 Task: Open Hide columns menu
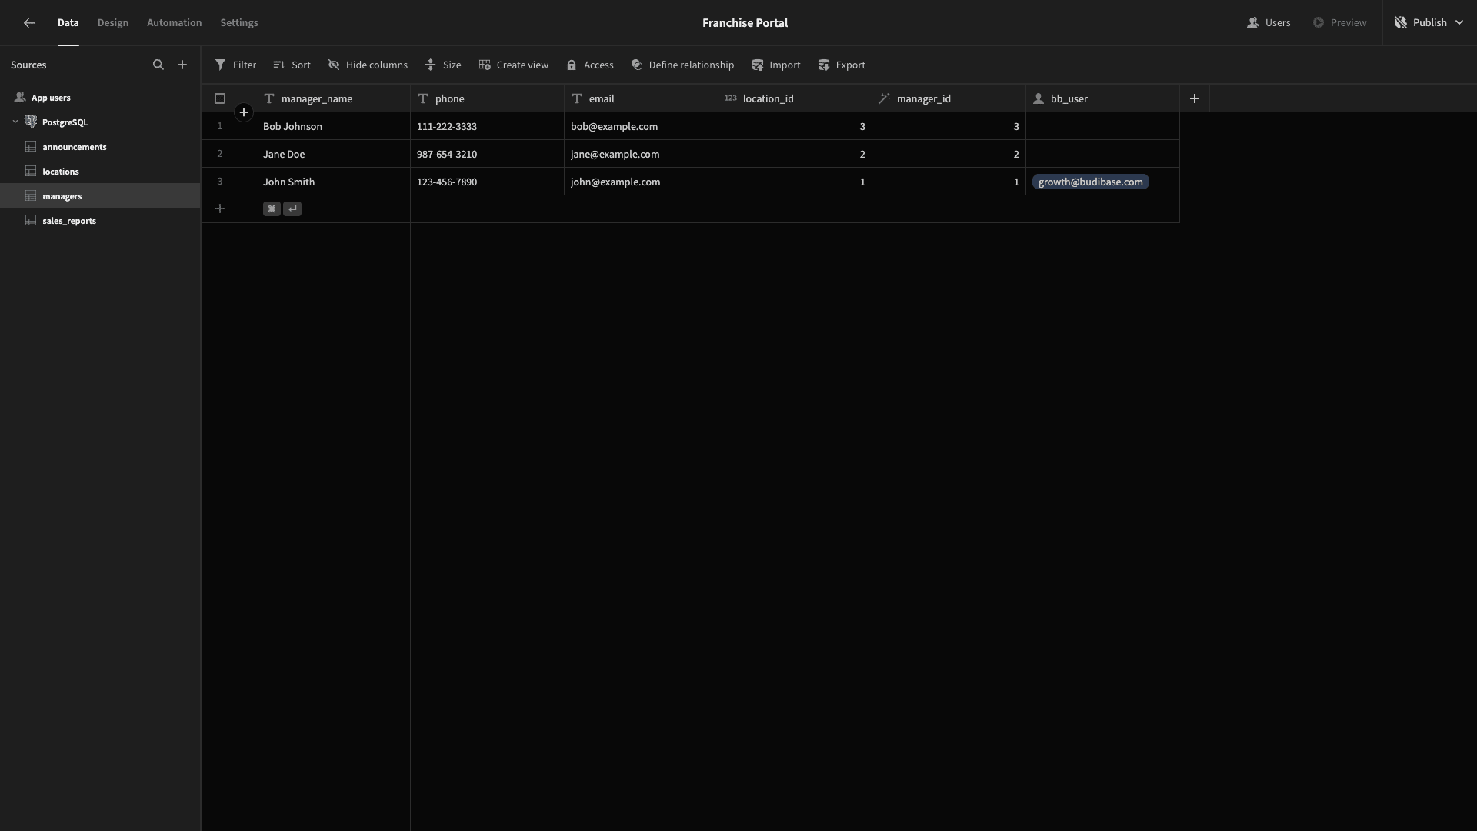[368, 65]
